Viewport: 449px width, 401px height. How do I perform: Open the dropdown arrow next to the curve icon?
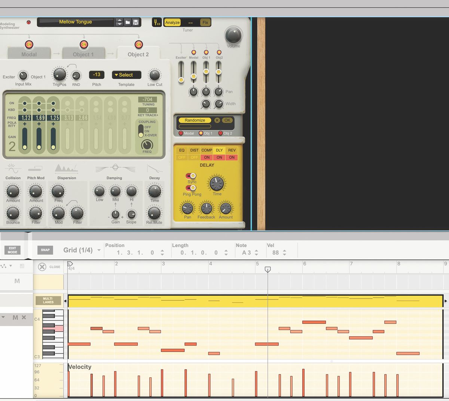(x=11, y=266)
